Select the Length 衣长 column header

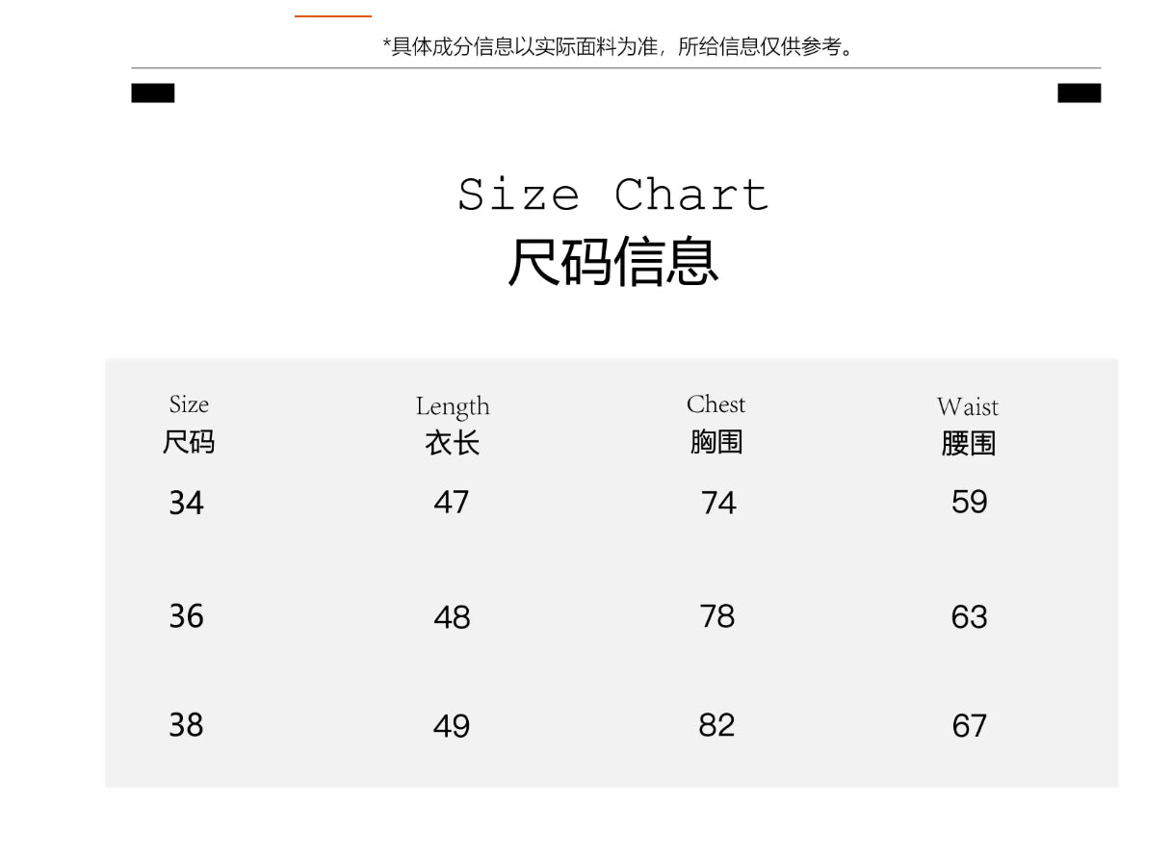453,425
